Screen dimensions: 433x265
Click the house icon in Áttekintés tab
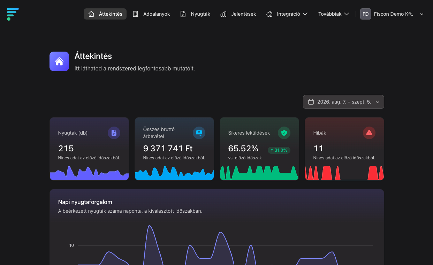[x=91, y=14]
